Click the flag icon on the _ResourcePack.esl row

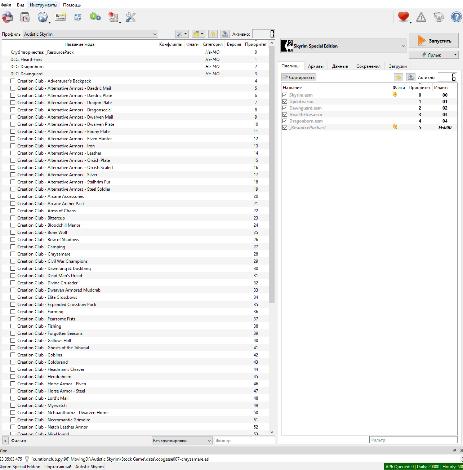(395, 127)
